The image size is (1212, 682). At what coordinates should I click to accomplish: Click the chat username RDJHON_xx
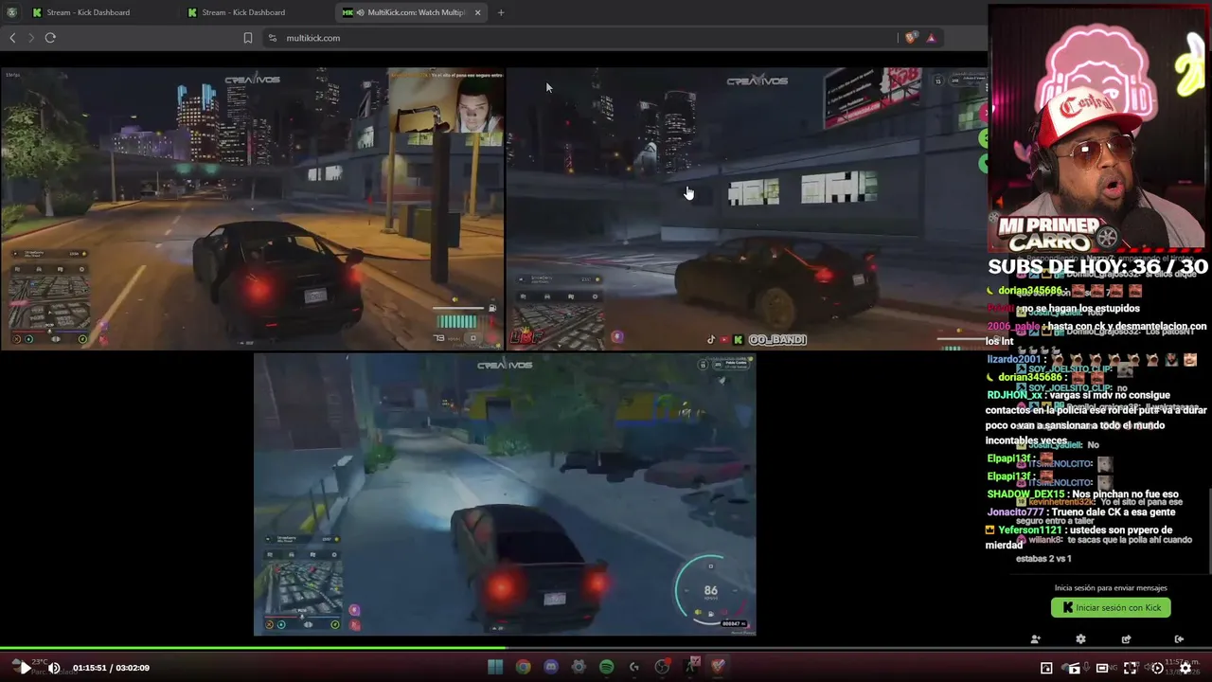pyautogui.click(x=1014, y=395)
